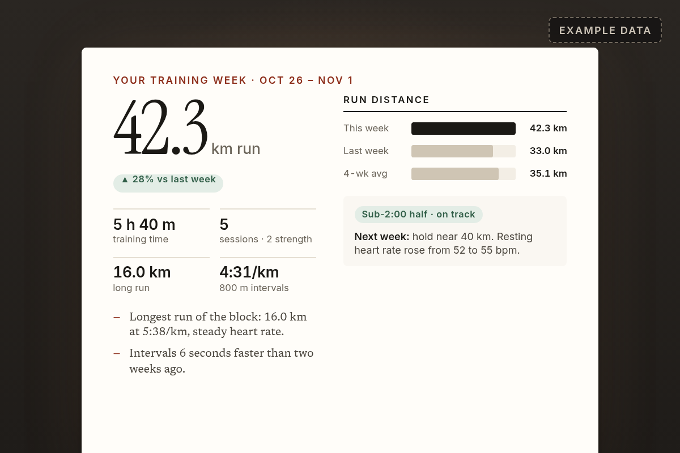
Task: Click the sessions · 2 strength label
Action: coord(266,240)
